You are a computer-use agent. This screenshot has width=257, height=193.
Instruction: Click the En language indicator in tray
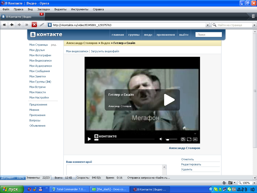click(x=234, y=189)
